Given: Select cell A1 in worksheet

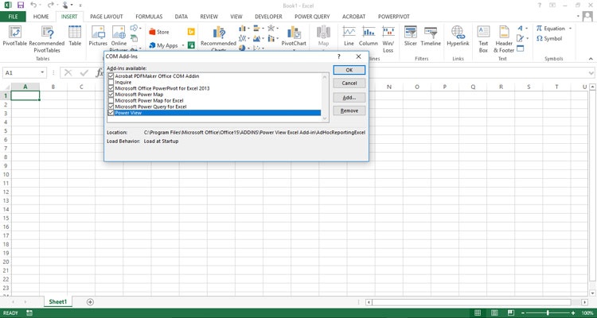Looking at the screenshot, I should pos(25,95).
